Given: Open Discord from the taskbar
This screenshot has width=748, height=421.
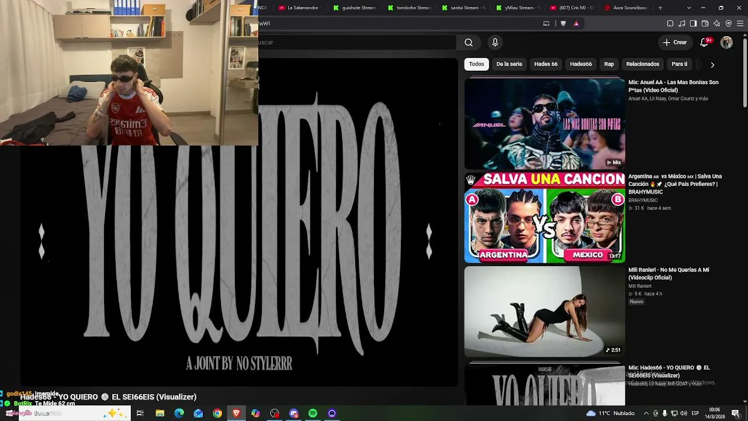Looking at the screenshot, I should (x=294, y=413).
